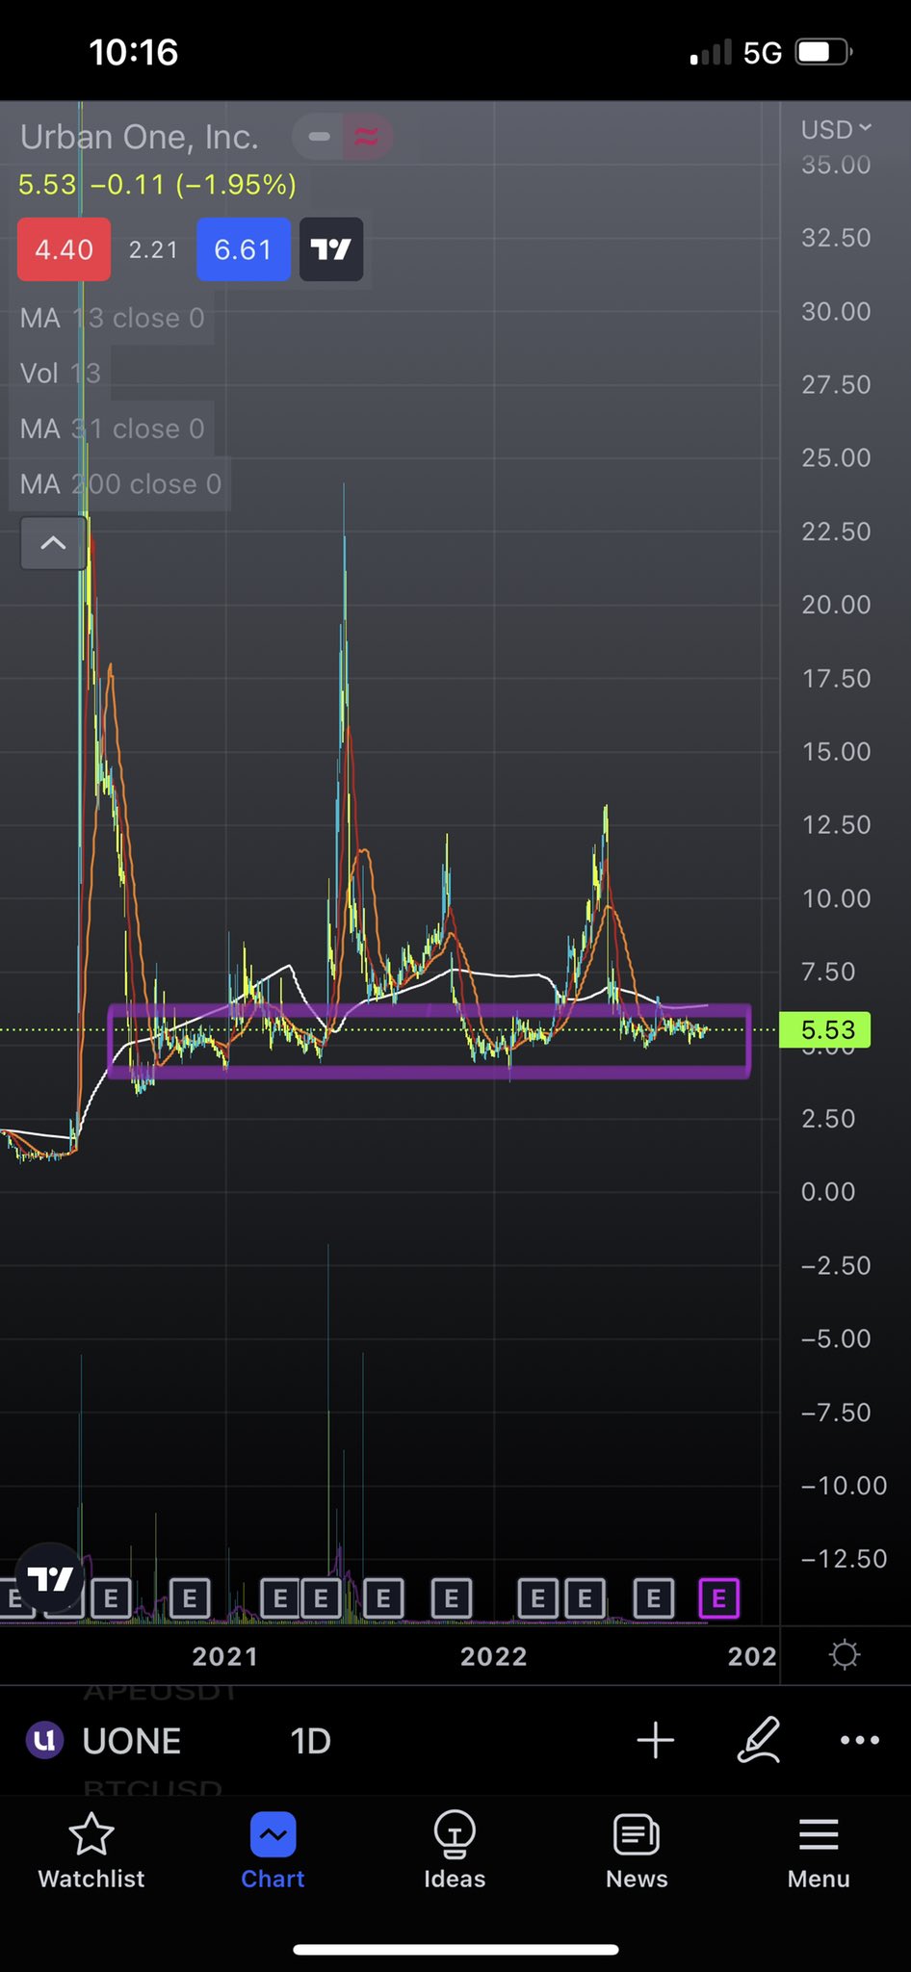Image resolution: width=911 pixels, height=1972 pixels.
Task: Open the Menu tab
Action: point(819,1851)
